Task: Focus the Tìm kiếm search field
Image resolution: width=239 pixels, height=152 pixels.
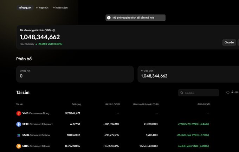Action: 199,93
